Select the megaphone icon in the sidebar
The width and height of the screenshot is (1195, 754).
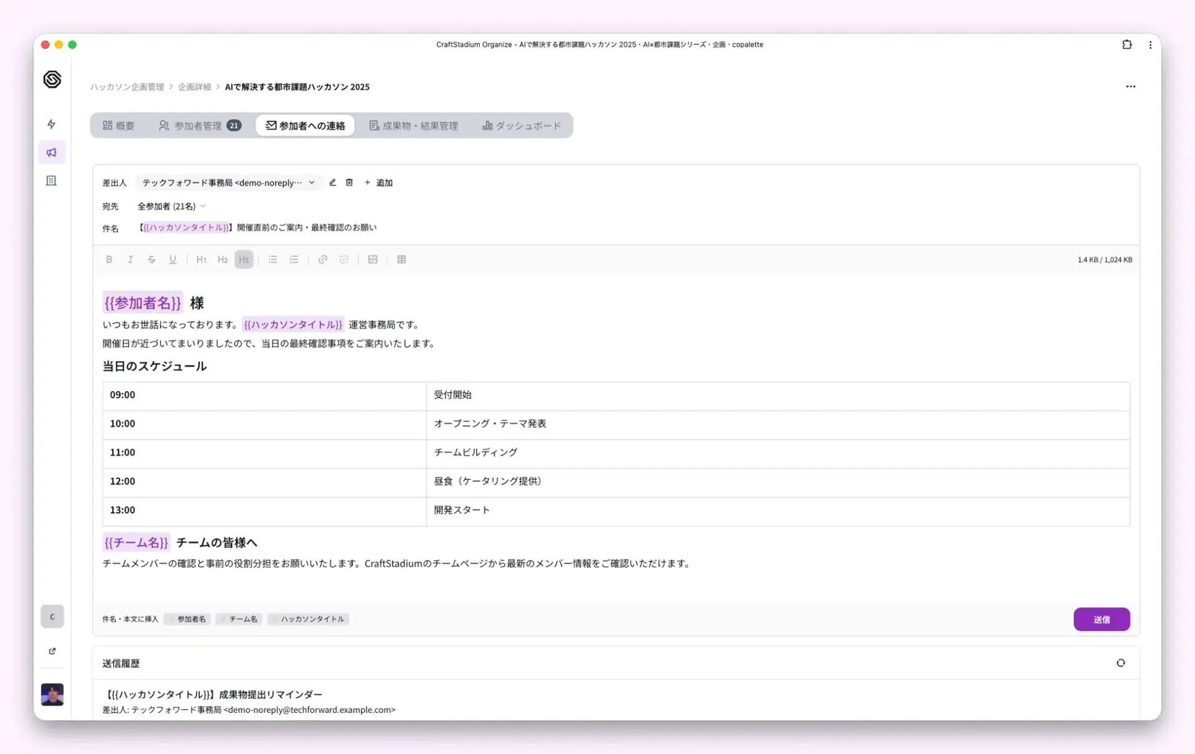[x=52, y=152]
